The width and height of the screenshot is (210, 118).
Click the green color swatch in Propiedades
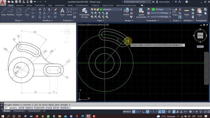point(153,10)
